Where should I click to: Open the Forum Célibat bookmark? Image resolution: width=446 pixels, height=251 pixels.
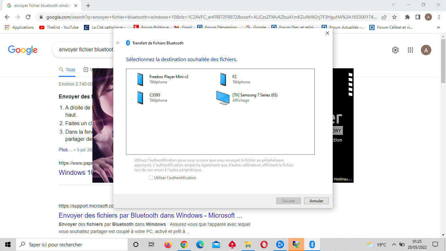pos(391,27)
